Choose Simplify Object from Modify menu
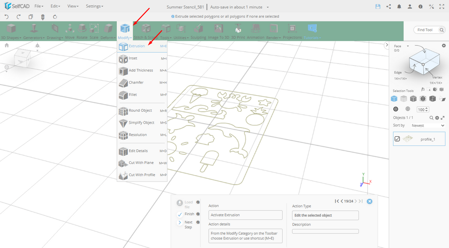The height and width of the screenshot is (248, 449). [143, 123]
